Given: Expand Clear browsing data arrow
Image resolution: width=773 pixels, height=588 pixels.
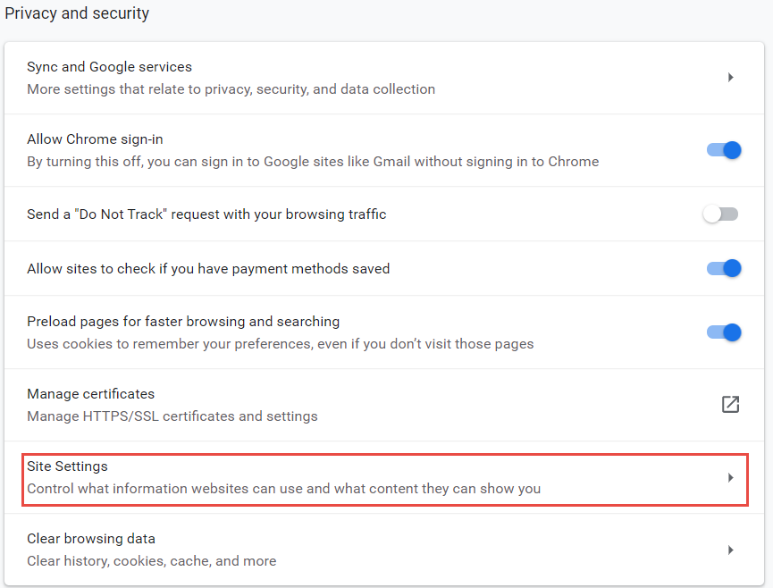Looking at the screenshot, I should click(x=730, y=550).
